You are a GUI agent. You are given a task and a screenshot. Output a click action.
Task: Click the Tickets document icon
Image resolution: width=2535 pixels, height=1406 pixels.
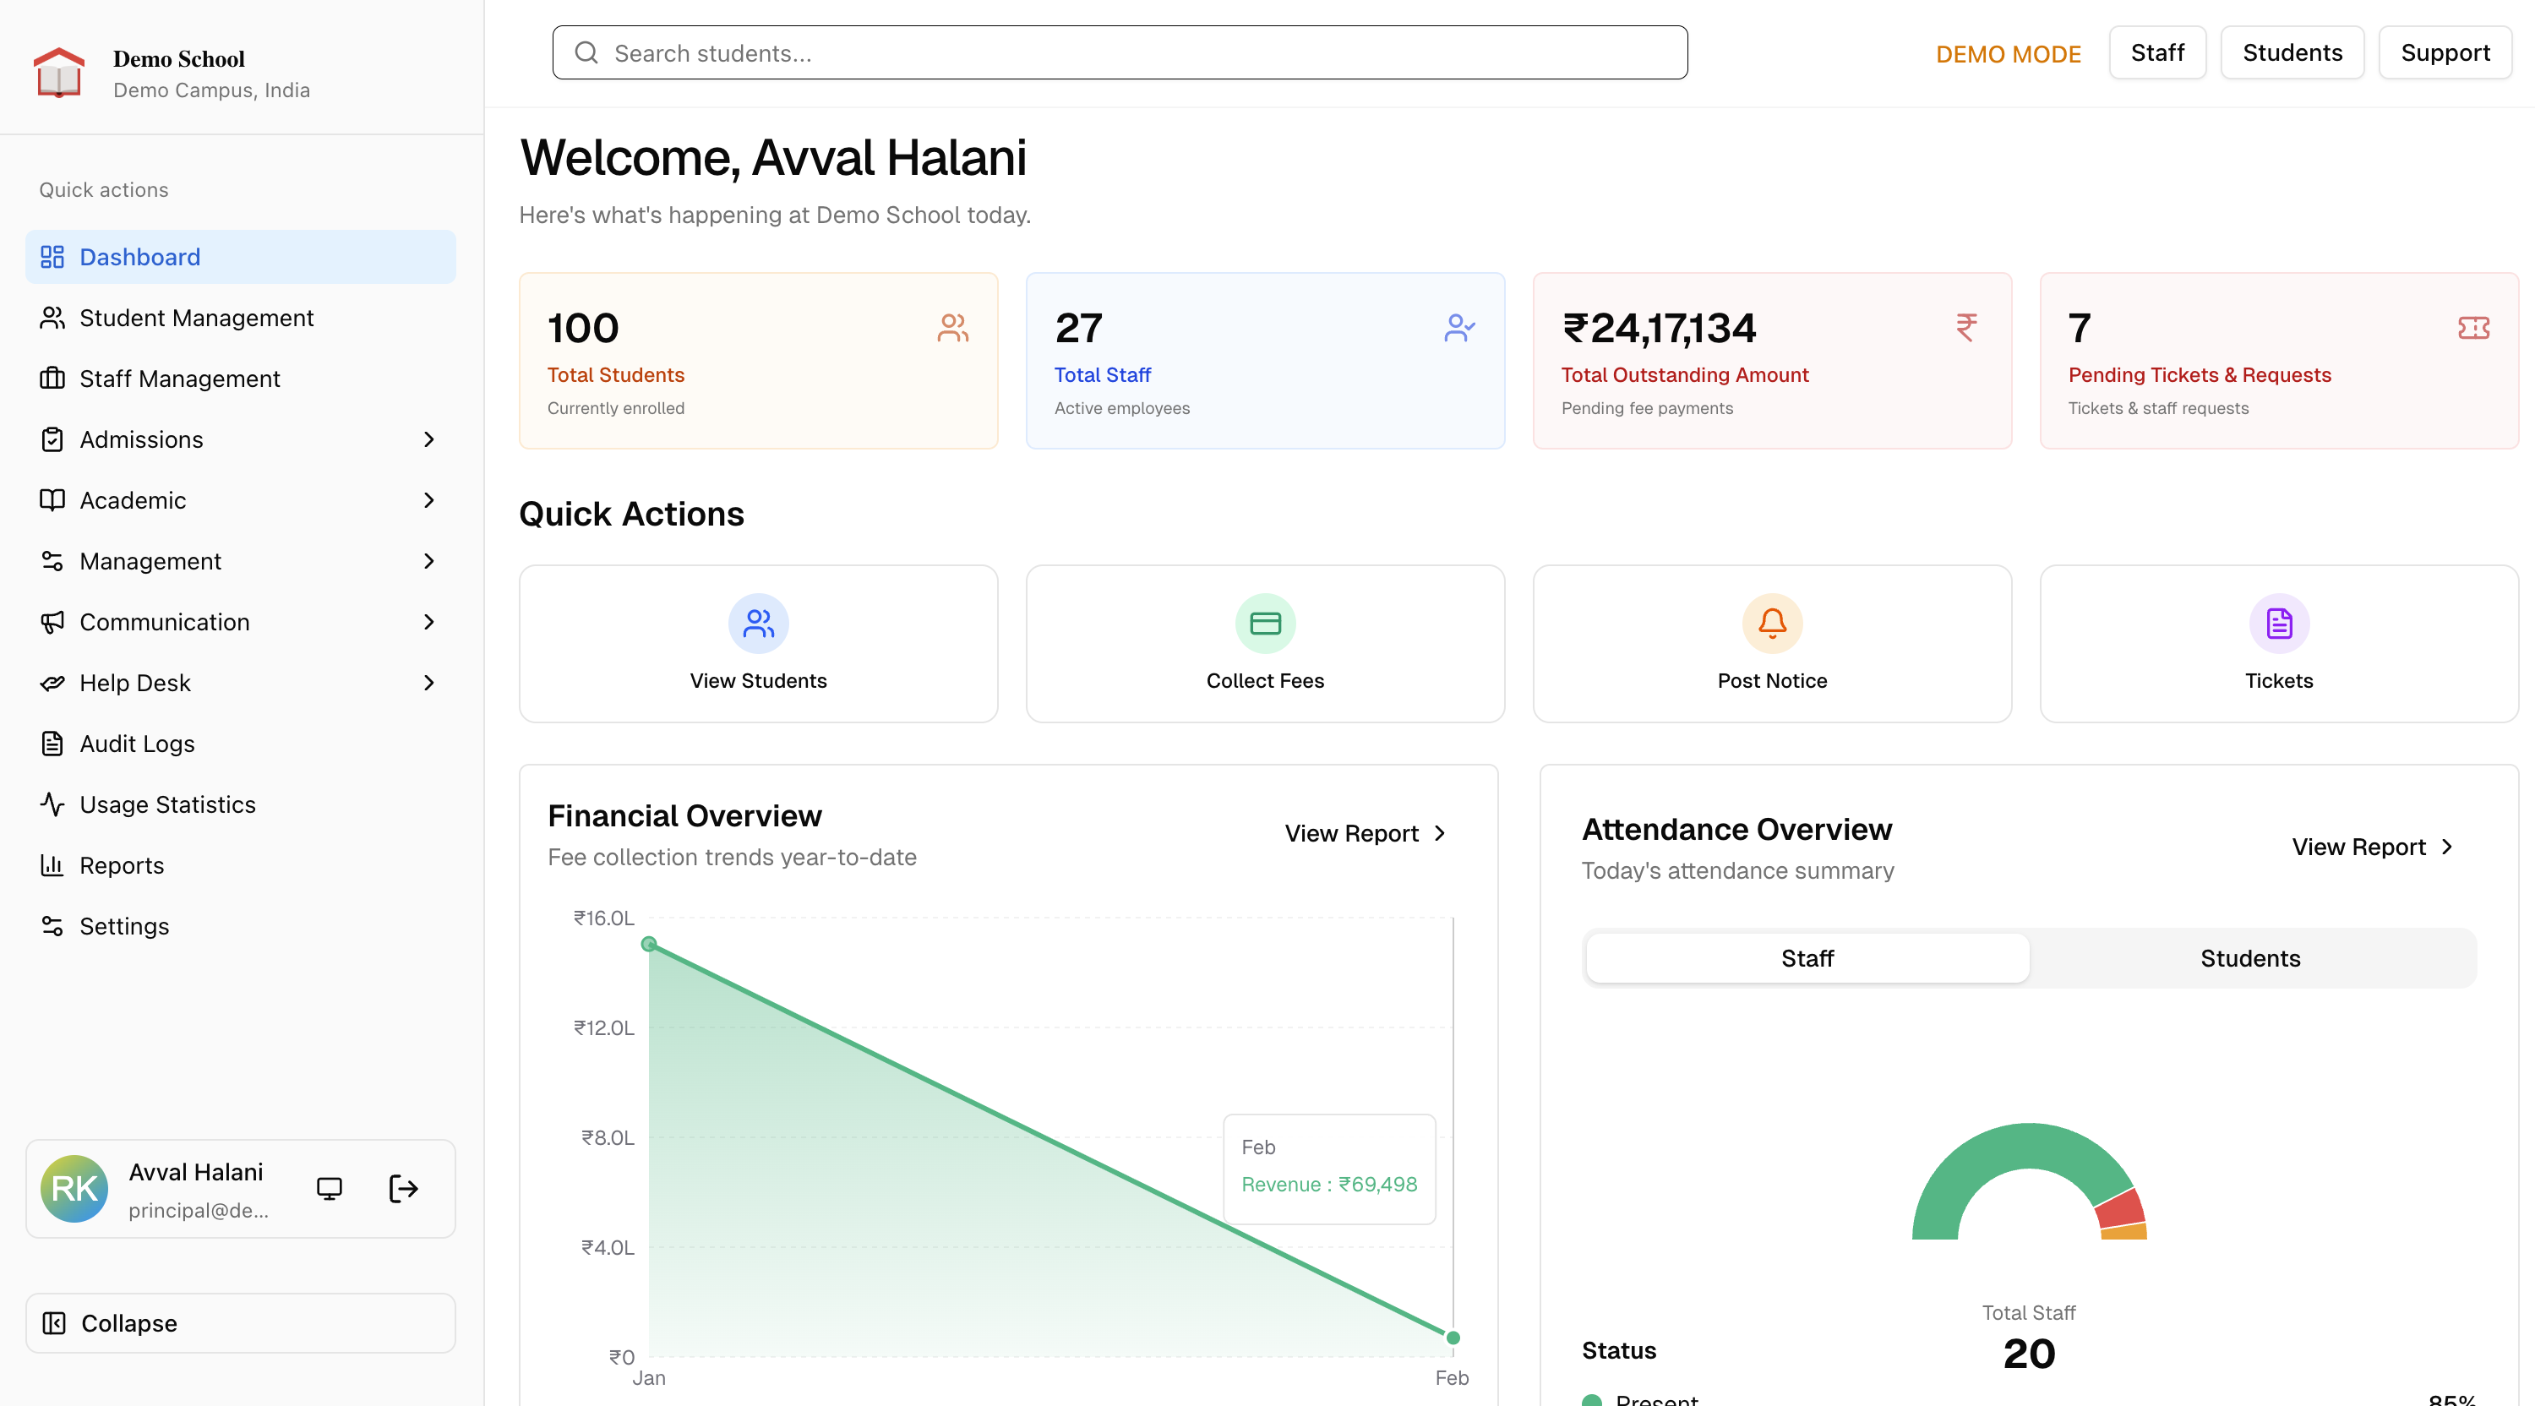click(x=2278, y=624)
